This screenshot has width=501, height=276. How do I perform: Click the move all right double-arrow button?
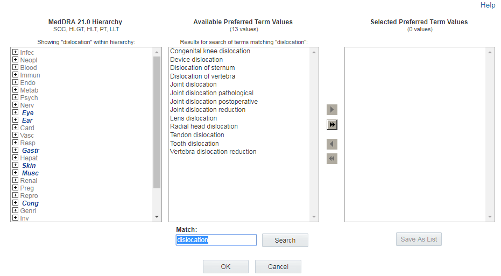[x=332, y=125]
